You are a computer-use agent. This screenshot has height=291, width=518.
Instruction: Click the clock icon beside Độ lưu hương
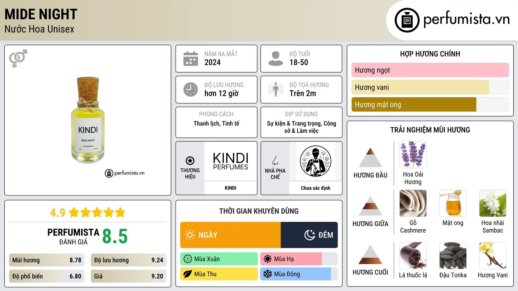(191, 89)
